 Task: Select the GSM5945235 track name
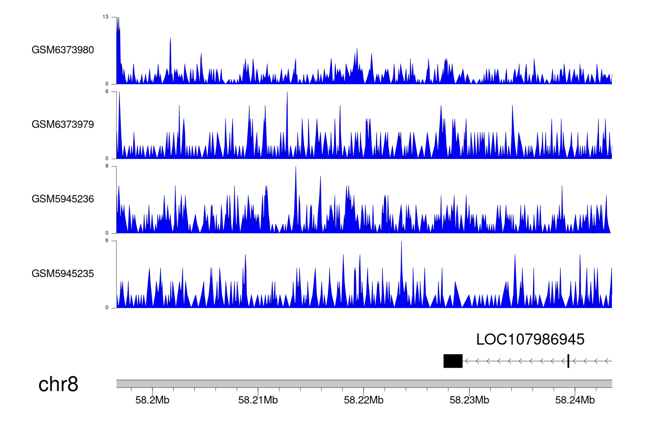pos(63,274)
